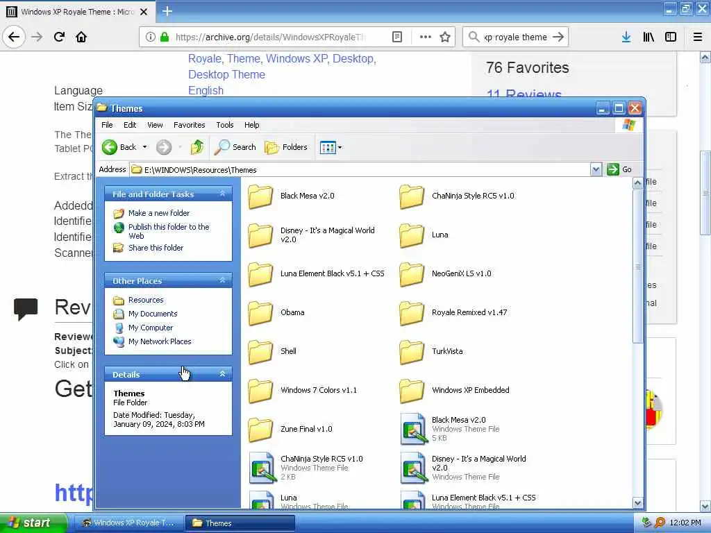Open the Help menu
The width and height of the screenshot is (711, 533).
click(251, 125)
